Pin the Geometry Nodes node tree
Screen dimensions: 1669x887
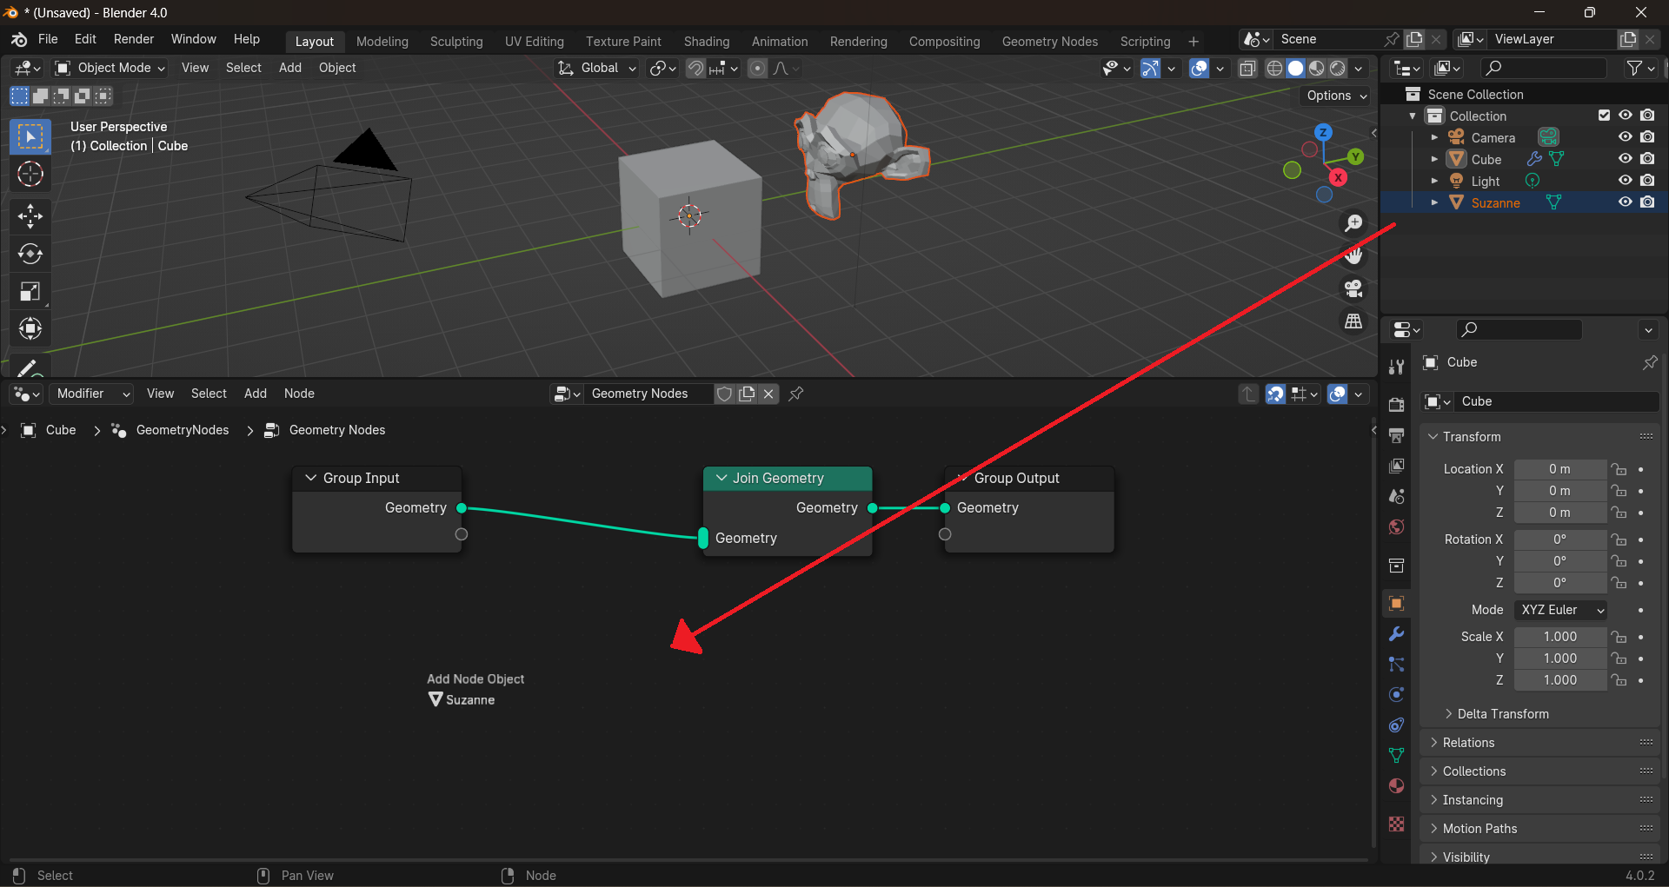795,394
